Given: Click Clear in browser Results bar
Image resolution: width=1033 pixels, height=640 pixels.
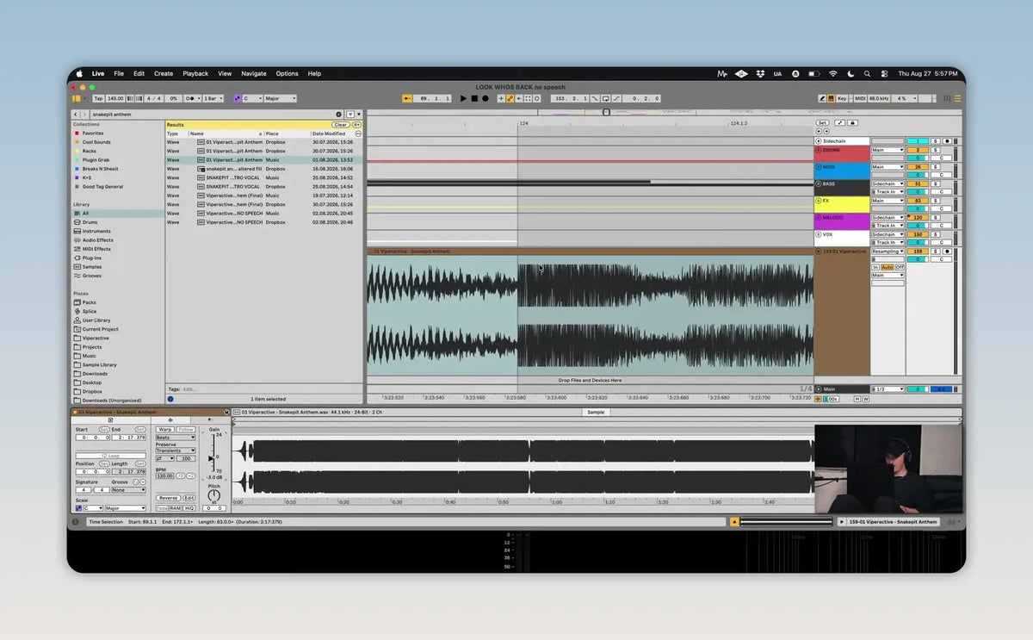Looking at the screenshot, I should pyautogui.click(x=341, y=125).
